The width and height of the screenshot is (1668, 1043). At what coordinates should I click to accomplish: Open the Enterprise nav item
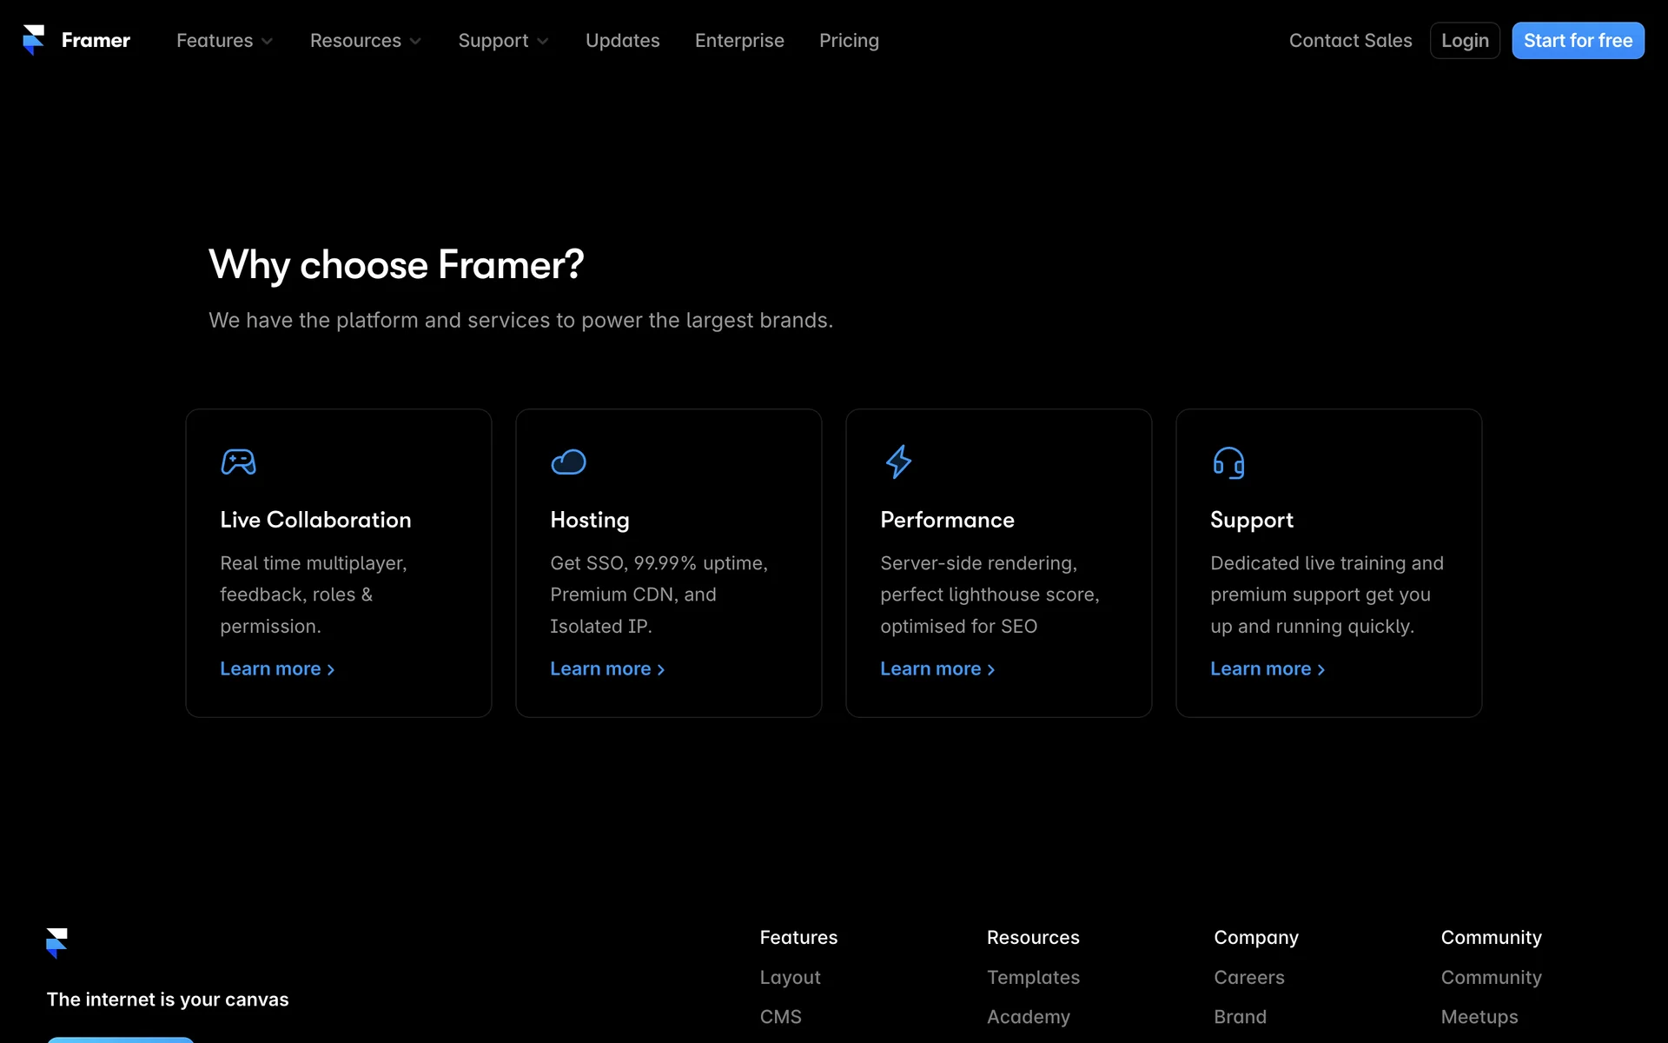[x=739, y=41]
